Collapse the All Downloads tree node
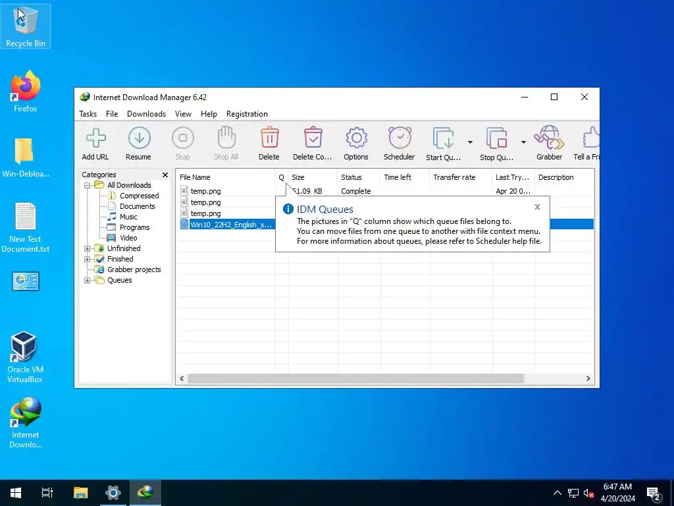 [x=88, y=185]
